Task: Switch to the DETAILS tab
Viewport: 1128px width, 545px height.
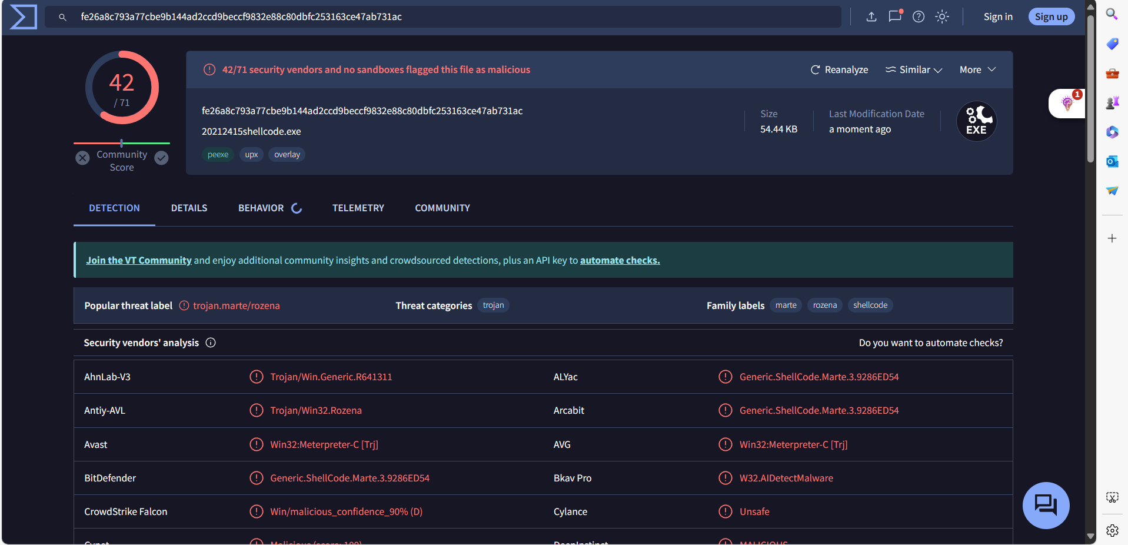Action: coord(189,208)
